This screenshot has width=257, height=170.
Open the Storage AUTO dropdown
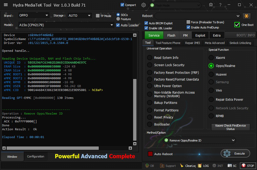tap(80, 15)
